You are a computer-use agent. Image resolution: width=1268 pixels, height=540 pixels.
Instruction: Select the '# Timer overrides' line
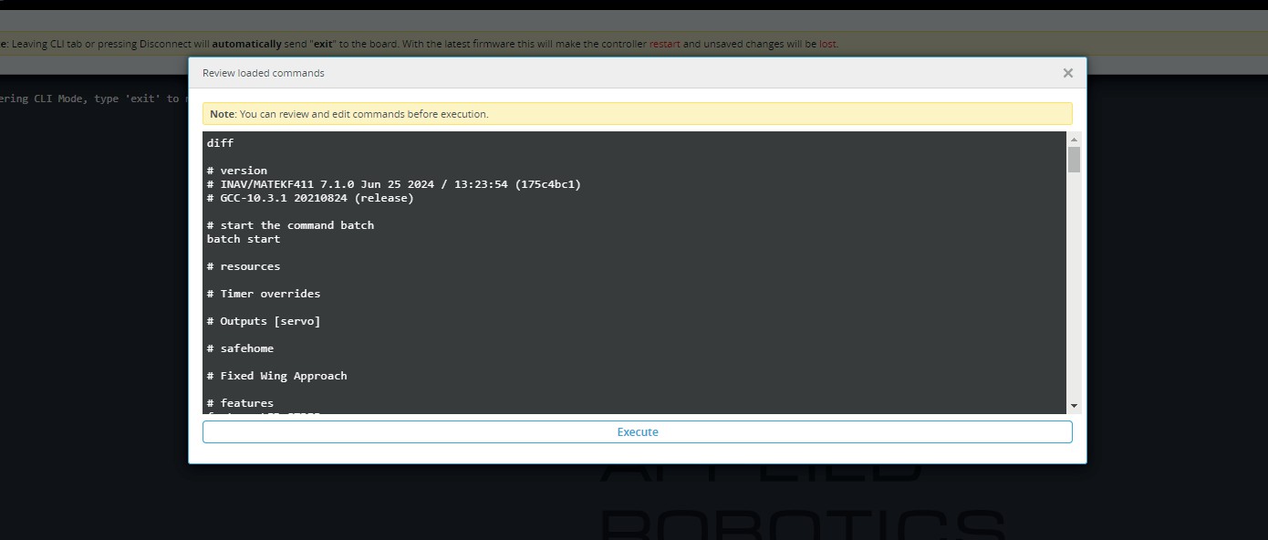click(264, 294)
